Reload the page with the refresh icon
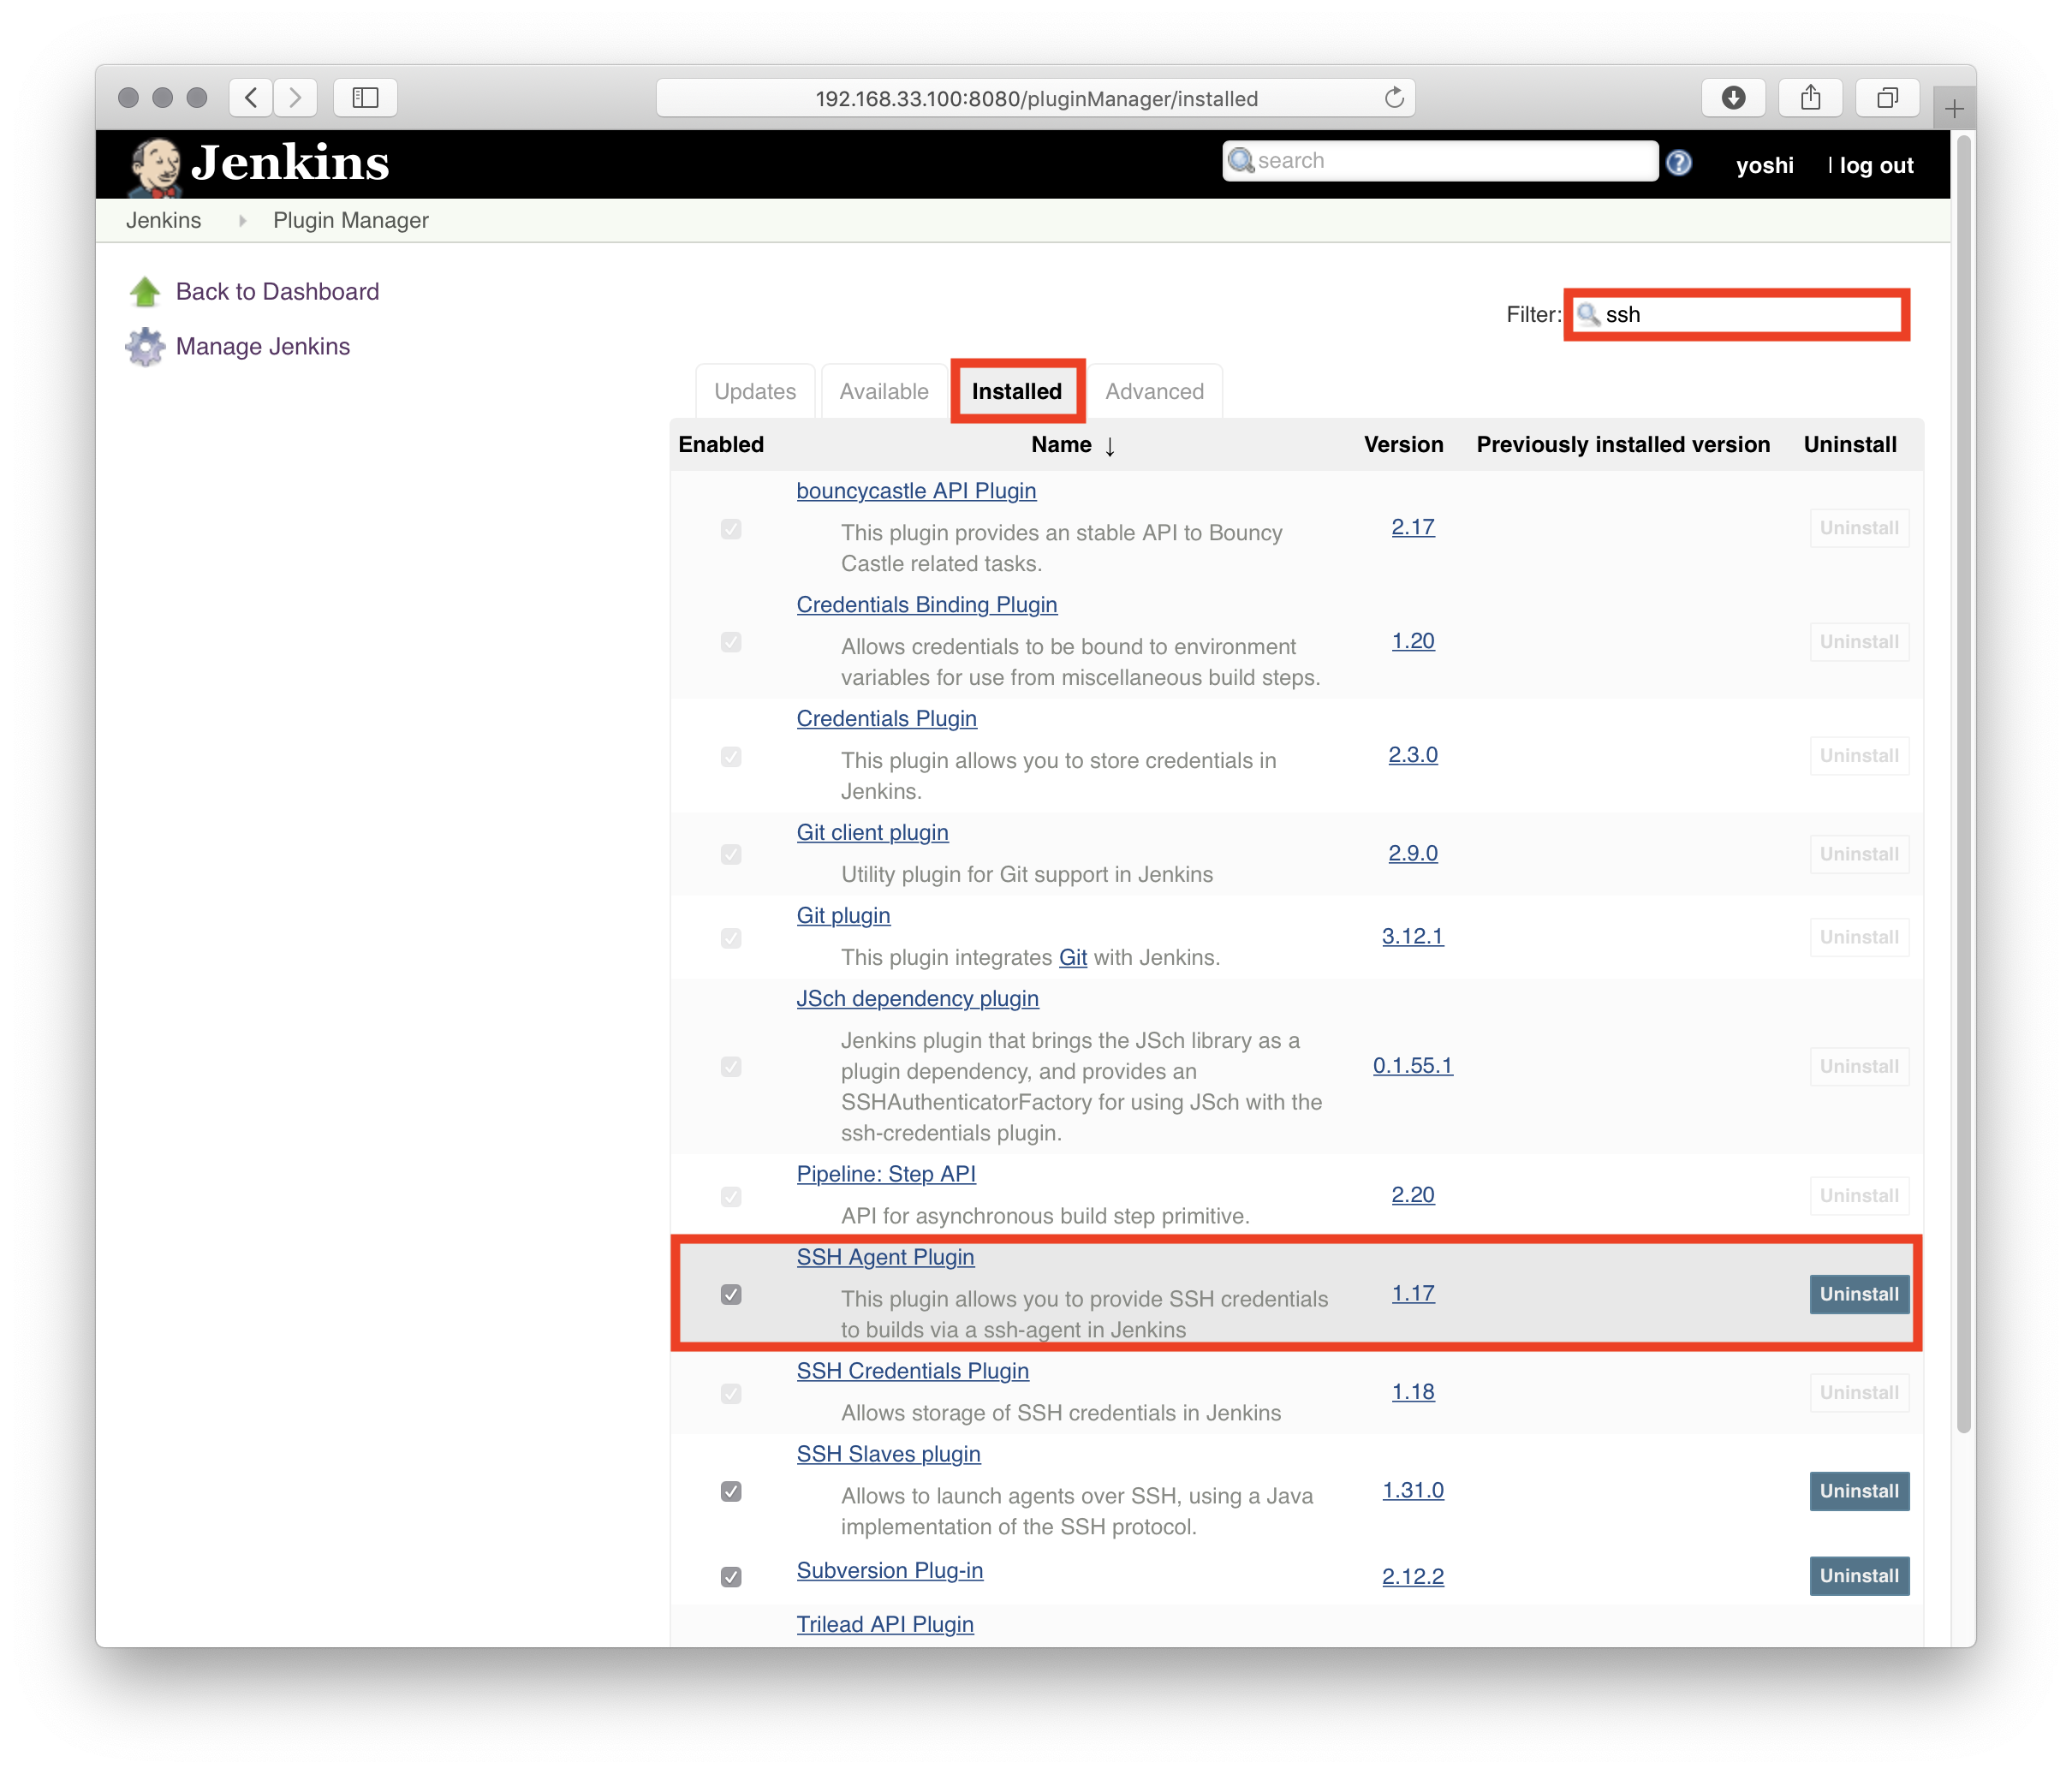 click(1394, 98)
